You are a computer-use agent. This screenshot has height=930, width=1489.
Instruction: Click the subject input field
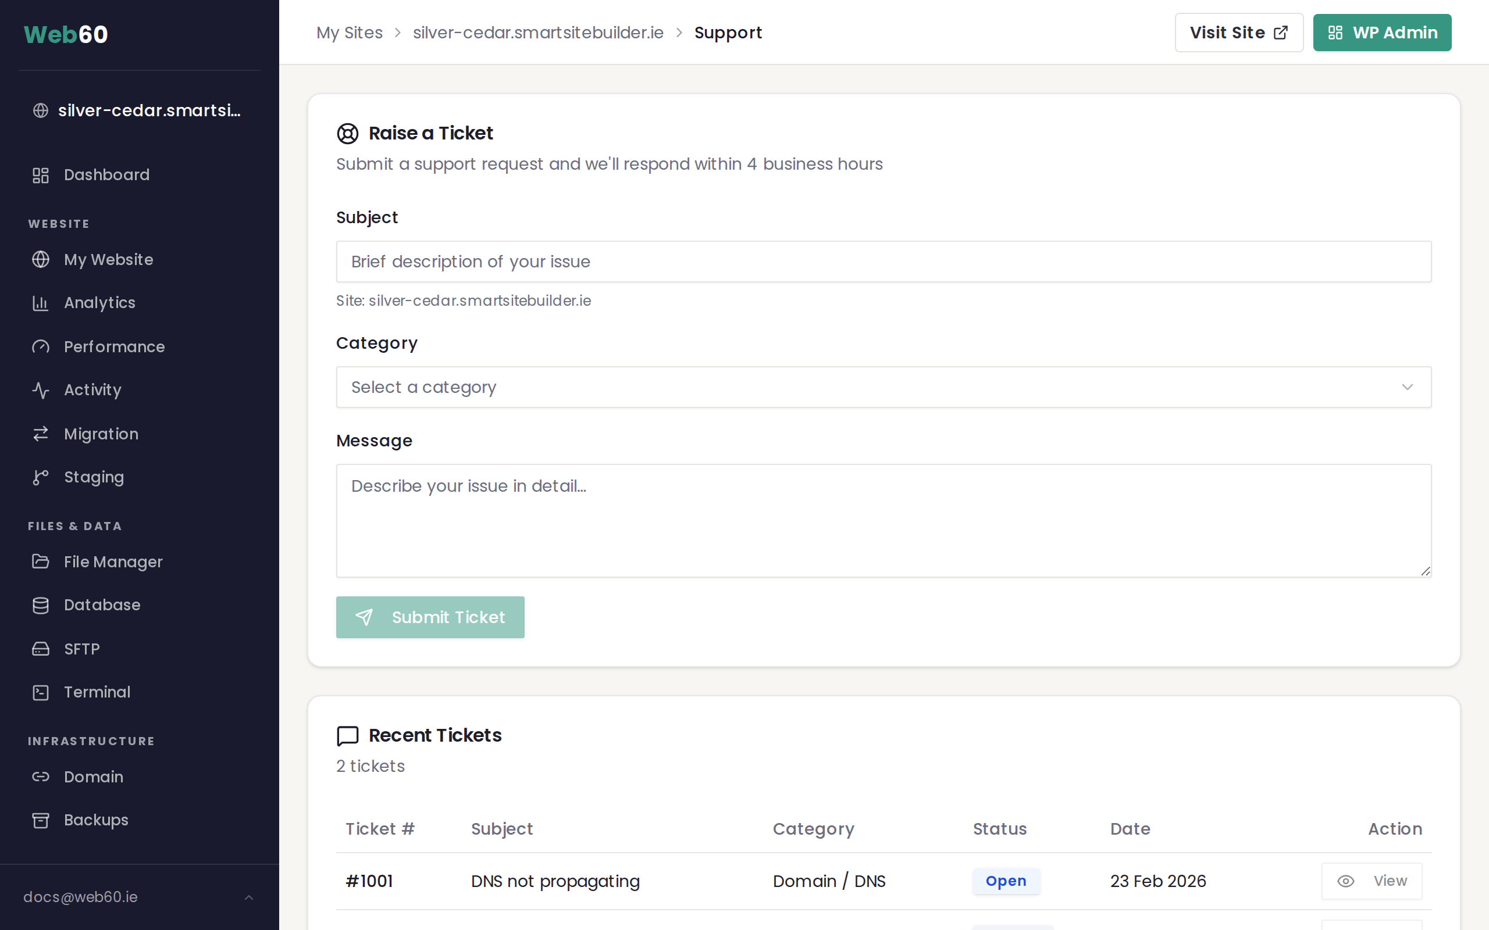(x=883, y=262)
